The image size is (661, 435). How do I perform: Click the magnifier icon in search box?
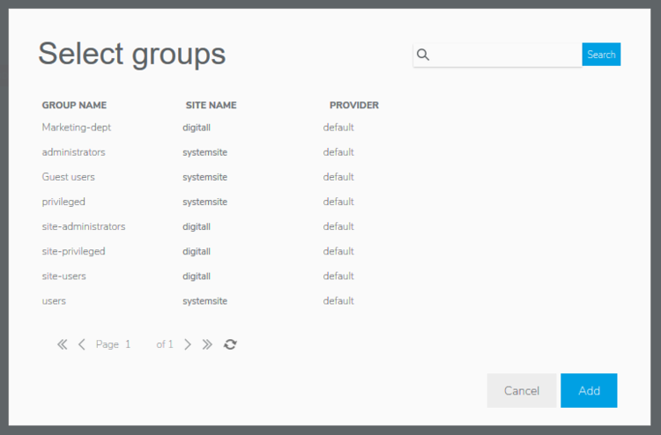pos(423,55)
